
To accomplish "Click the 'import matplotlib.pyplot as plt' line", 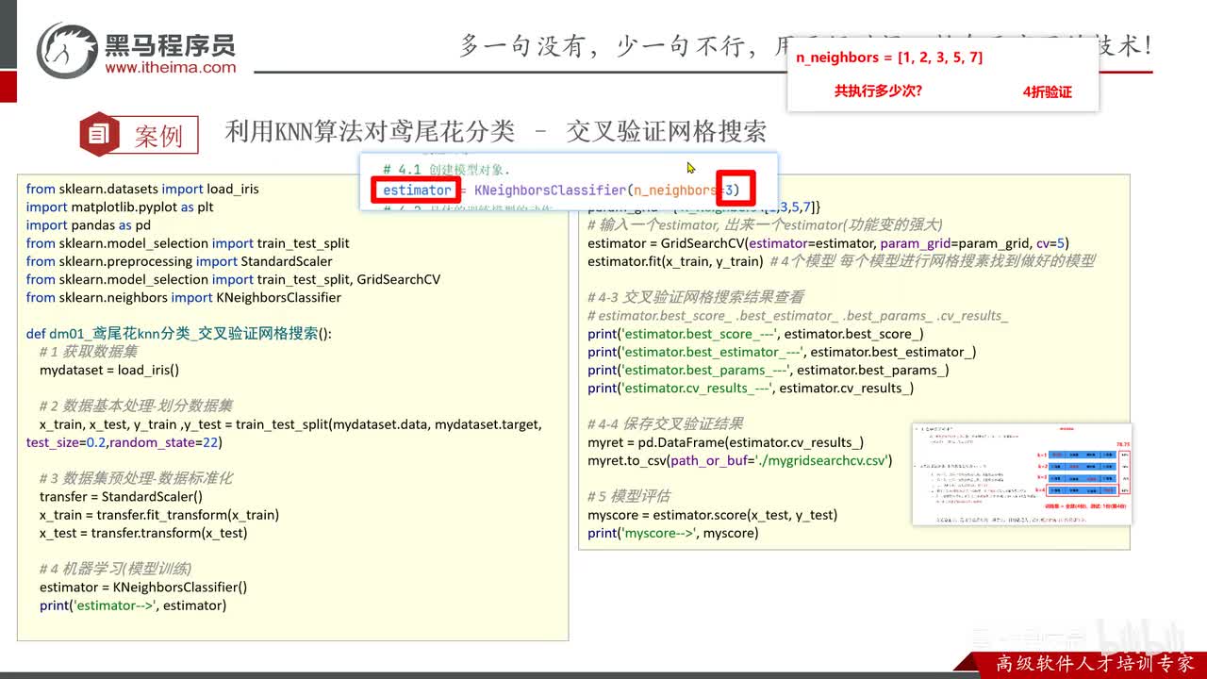I will [x=120, y=207].
